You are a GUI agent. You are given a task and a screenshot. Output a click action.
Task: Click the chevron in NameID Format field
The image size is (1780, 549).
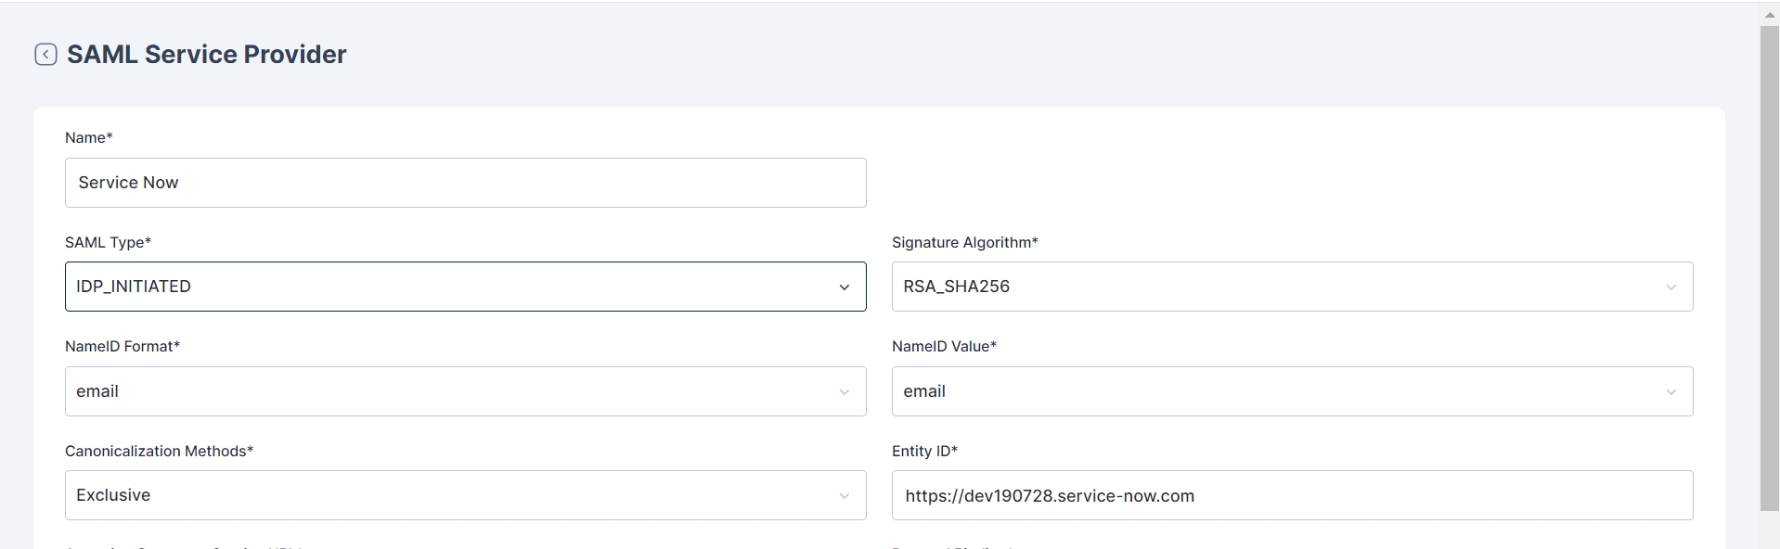click(x=844, y=392)
